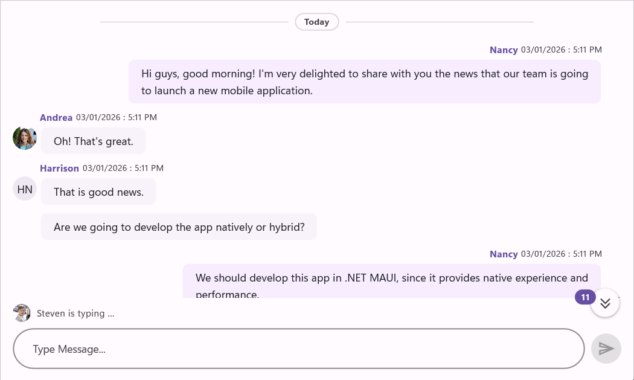Click the paper plane send icon
Viewport: 634px width, 380px height.
coord(606,349)
